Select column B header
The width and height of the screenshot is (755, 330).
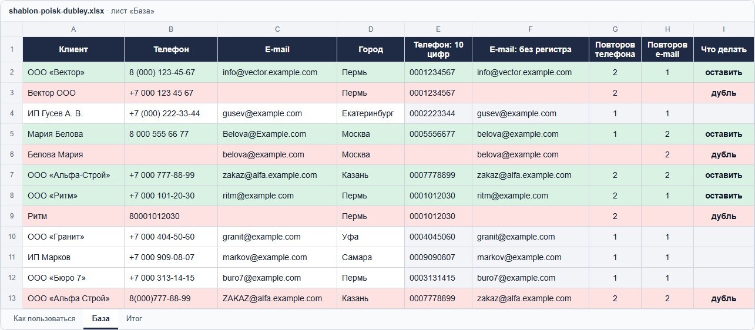pyautogui.click(x=171, y=29)
